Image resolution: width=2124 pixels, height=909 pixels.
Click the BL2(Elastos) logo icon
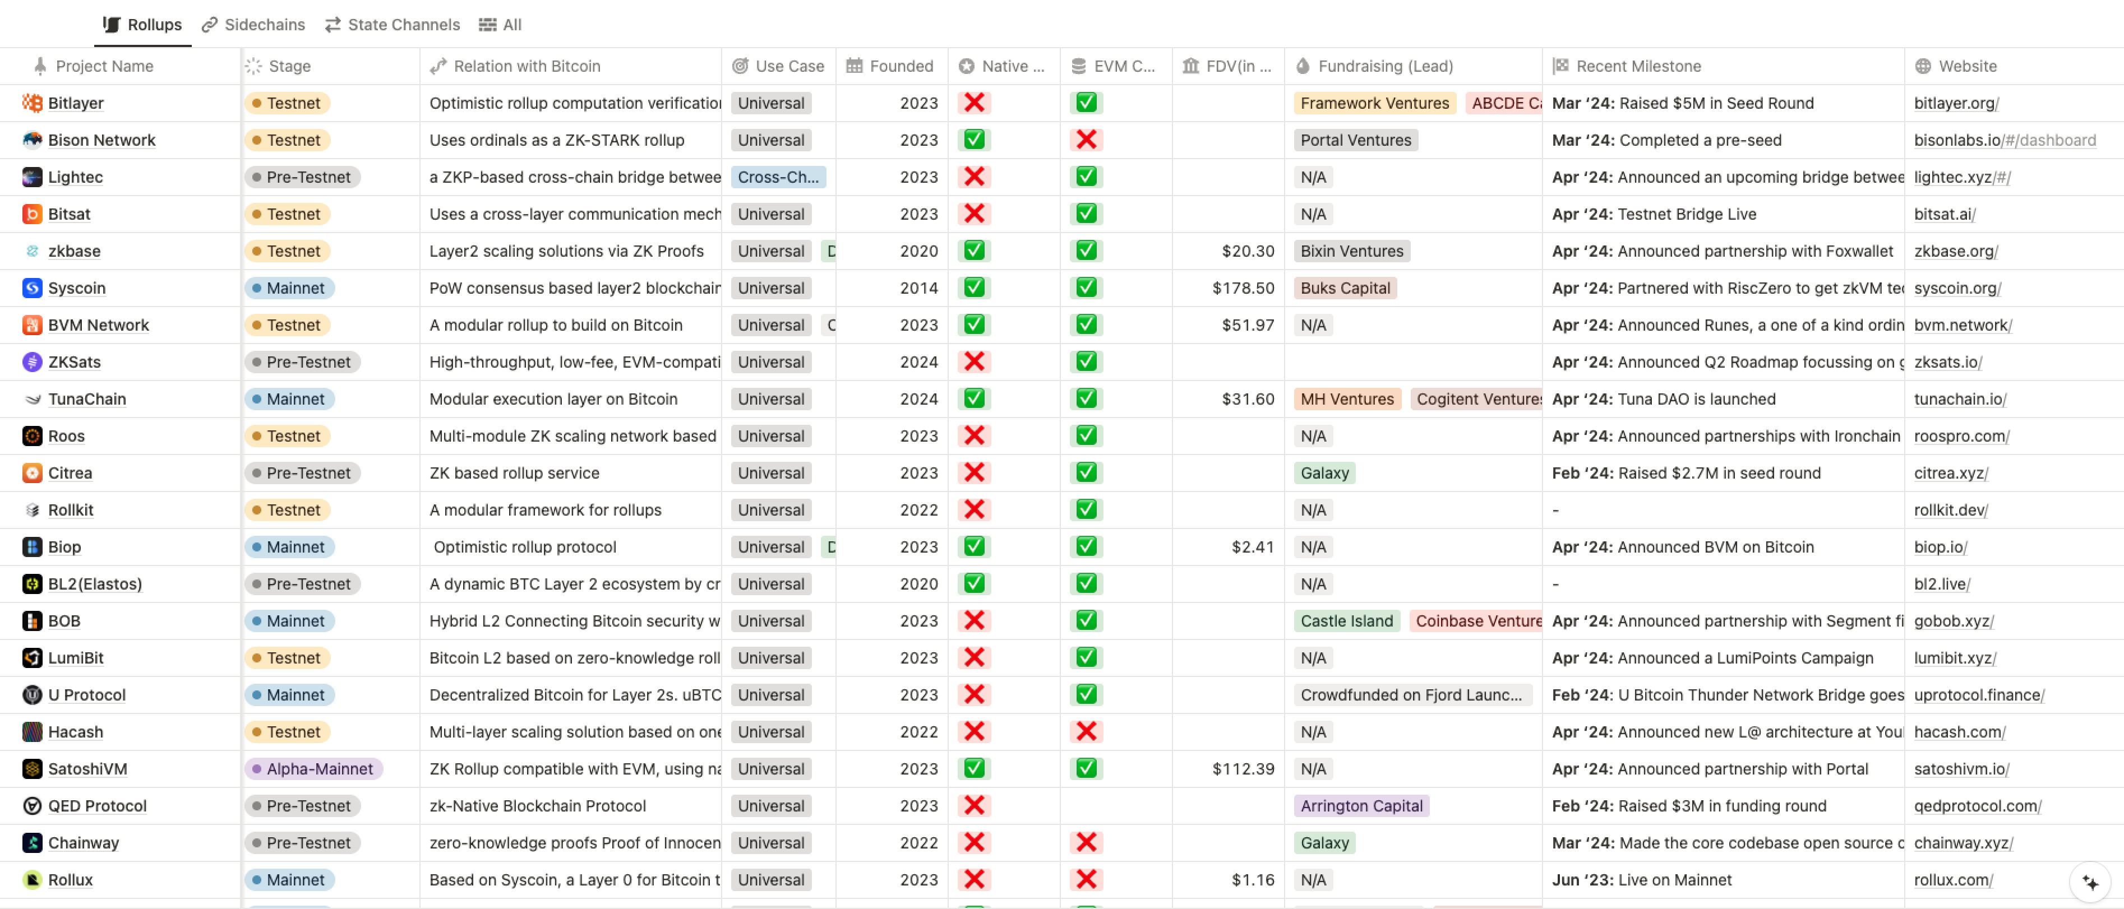(x=32, y=585)
